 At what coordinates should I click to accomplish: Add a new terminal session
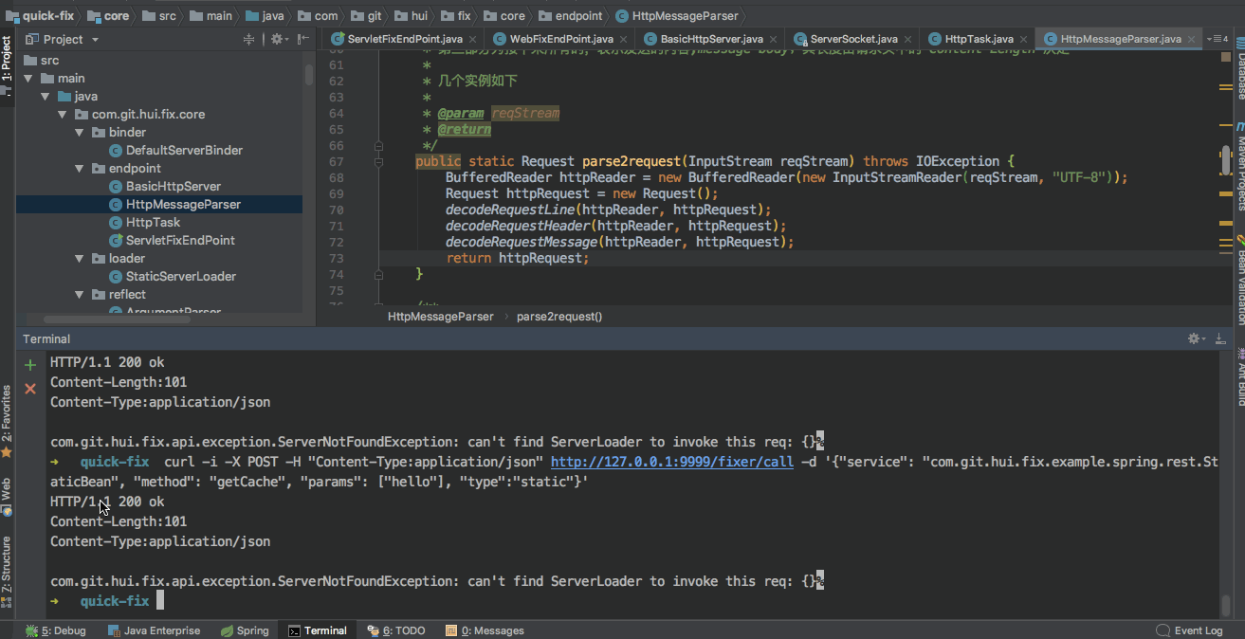pos(30,365)
